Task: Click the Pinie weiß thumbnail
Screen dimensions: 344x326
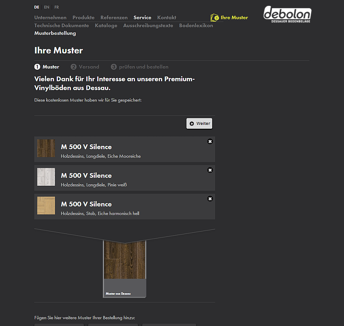Action: [46, 177]
